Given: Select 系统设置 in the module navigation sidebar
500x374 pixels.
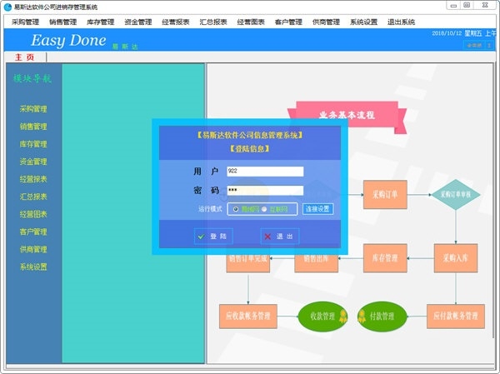Looking at the screenshot, I should [x=33, y=267].
